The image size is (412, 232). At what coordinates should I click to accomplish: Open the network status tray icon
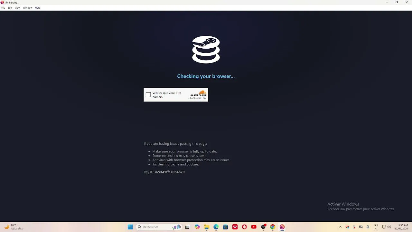(x=384, y=227)
